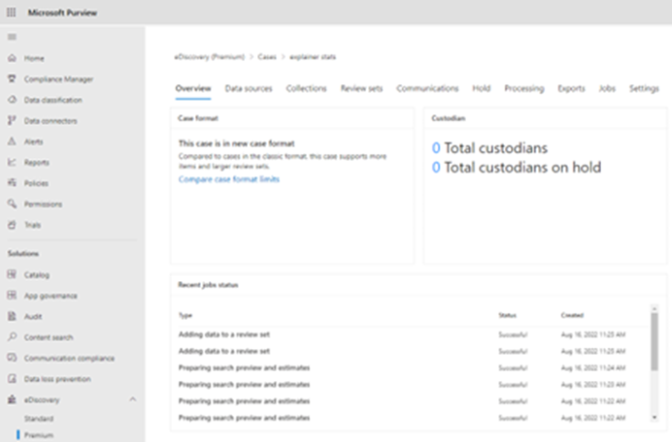Select first Adding data to review set row
Viewport: 672px width, 442px height.
pos(414,334)
